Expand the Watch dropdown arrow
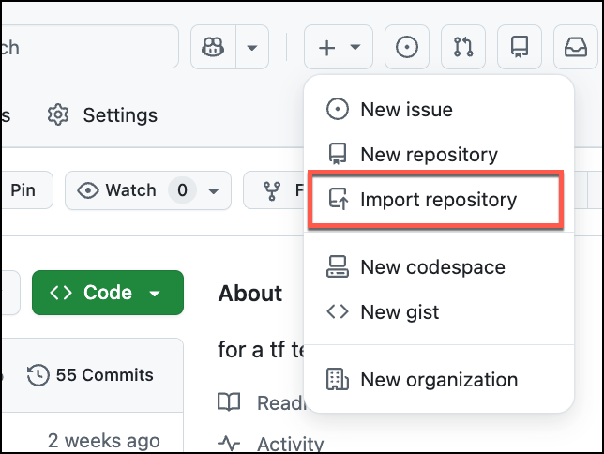The image size is (604, 454). point(214,190)
